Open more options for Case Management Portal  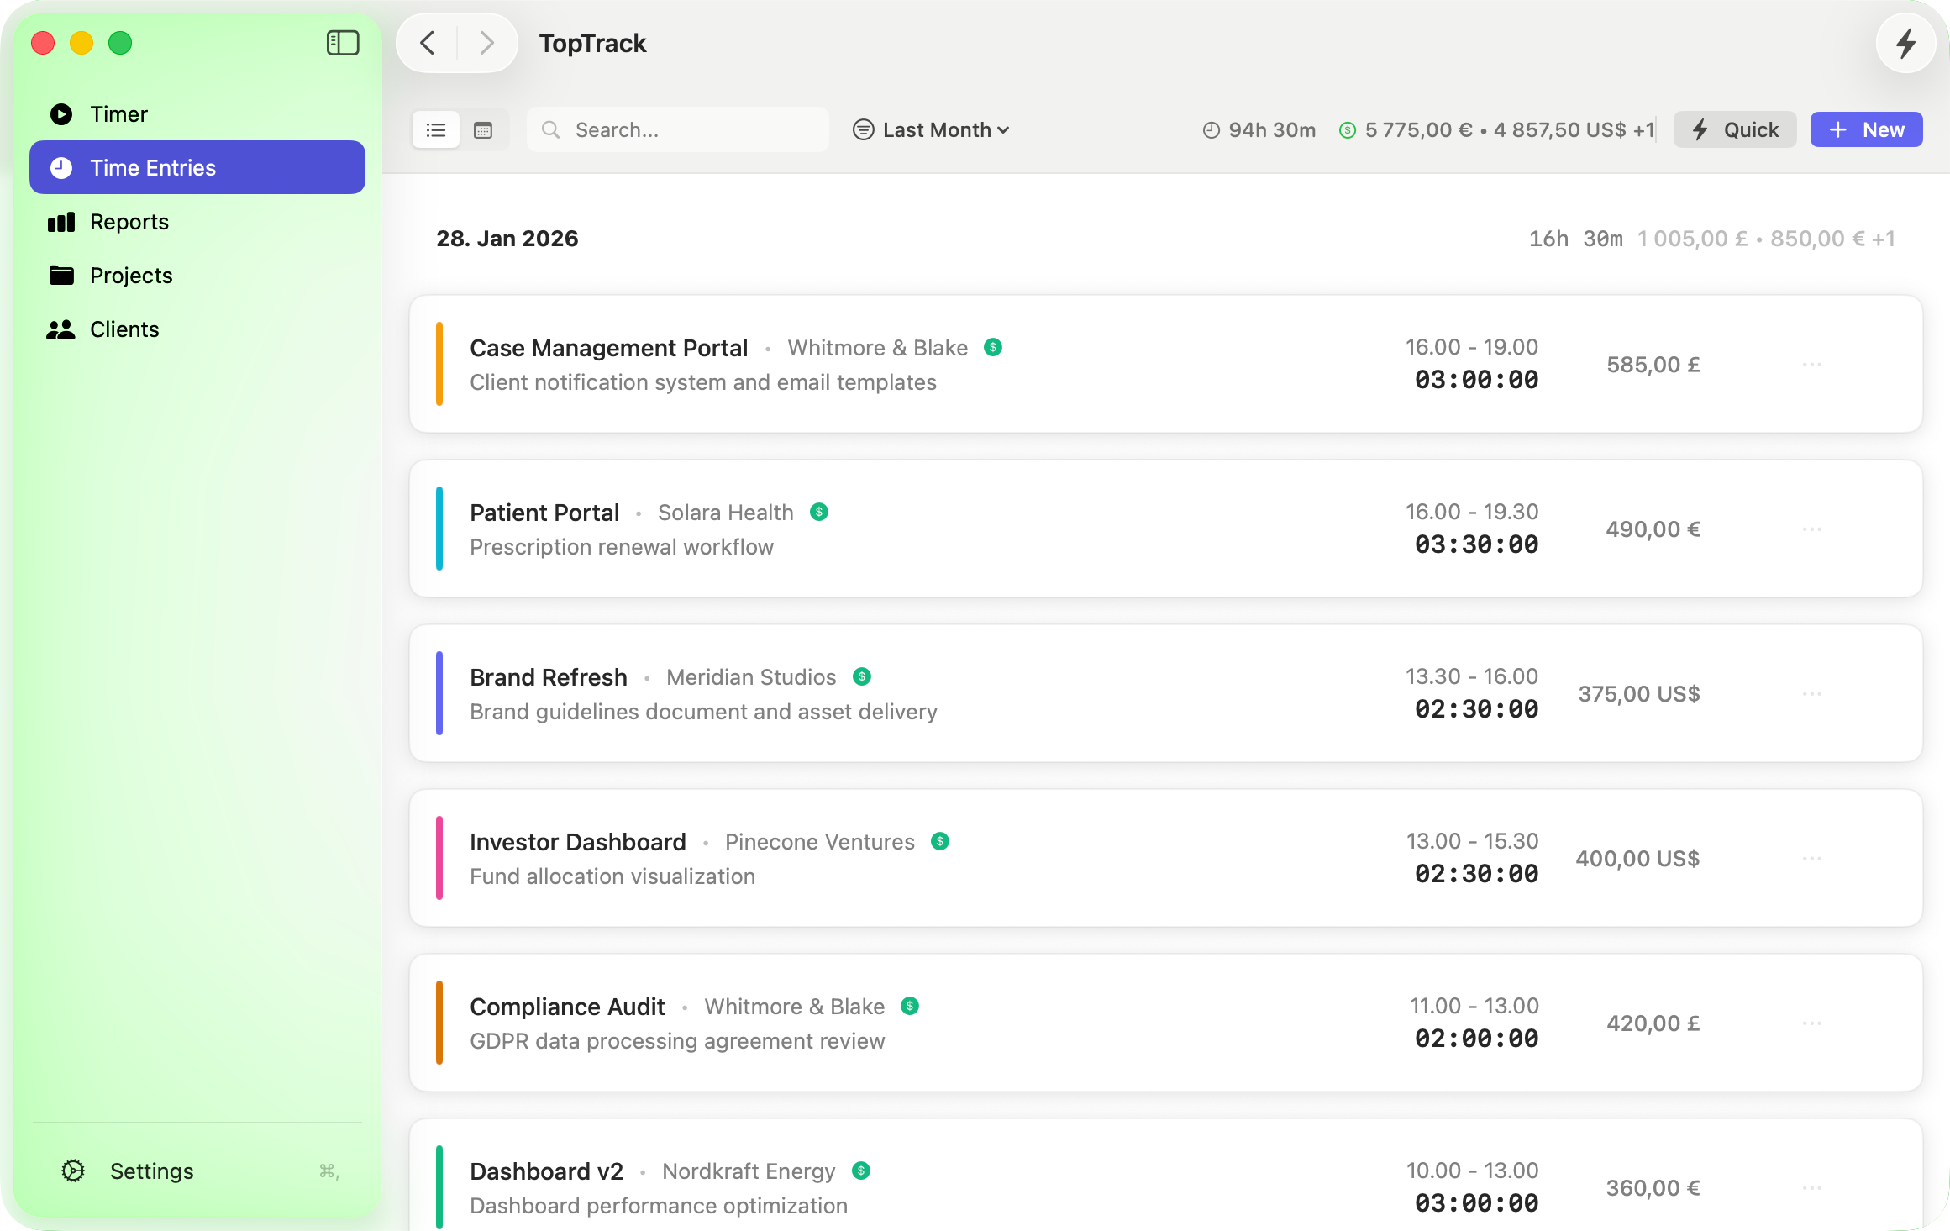coord(1811,365)
